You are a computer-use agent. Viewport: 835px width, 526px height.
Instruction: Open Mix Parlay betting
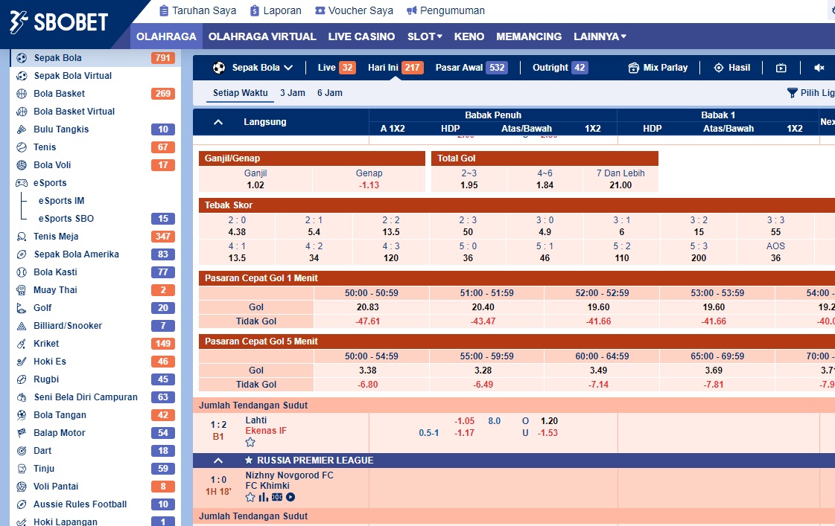coord(658,68)
